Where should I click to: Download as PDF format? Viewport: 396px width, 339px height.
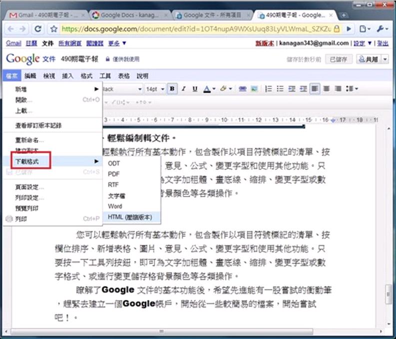131,174
